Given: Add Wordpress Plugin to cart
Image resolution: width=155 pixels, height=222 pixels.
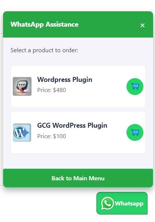Looking at the screenshot, I should click(x=135, y=86).
